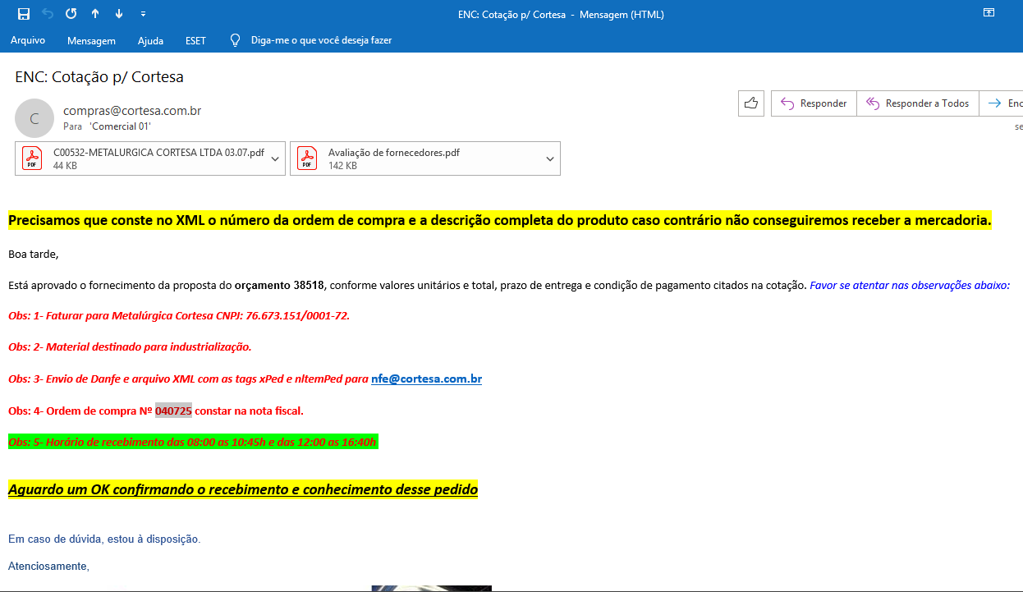Click the Undo arrow icon
This screenshot has height=592, width=1023.
click(47, 14)
